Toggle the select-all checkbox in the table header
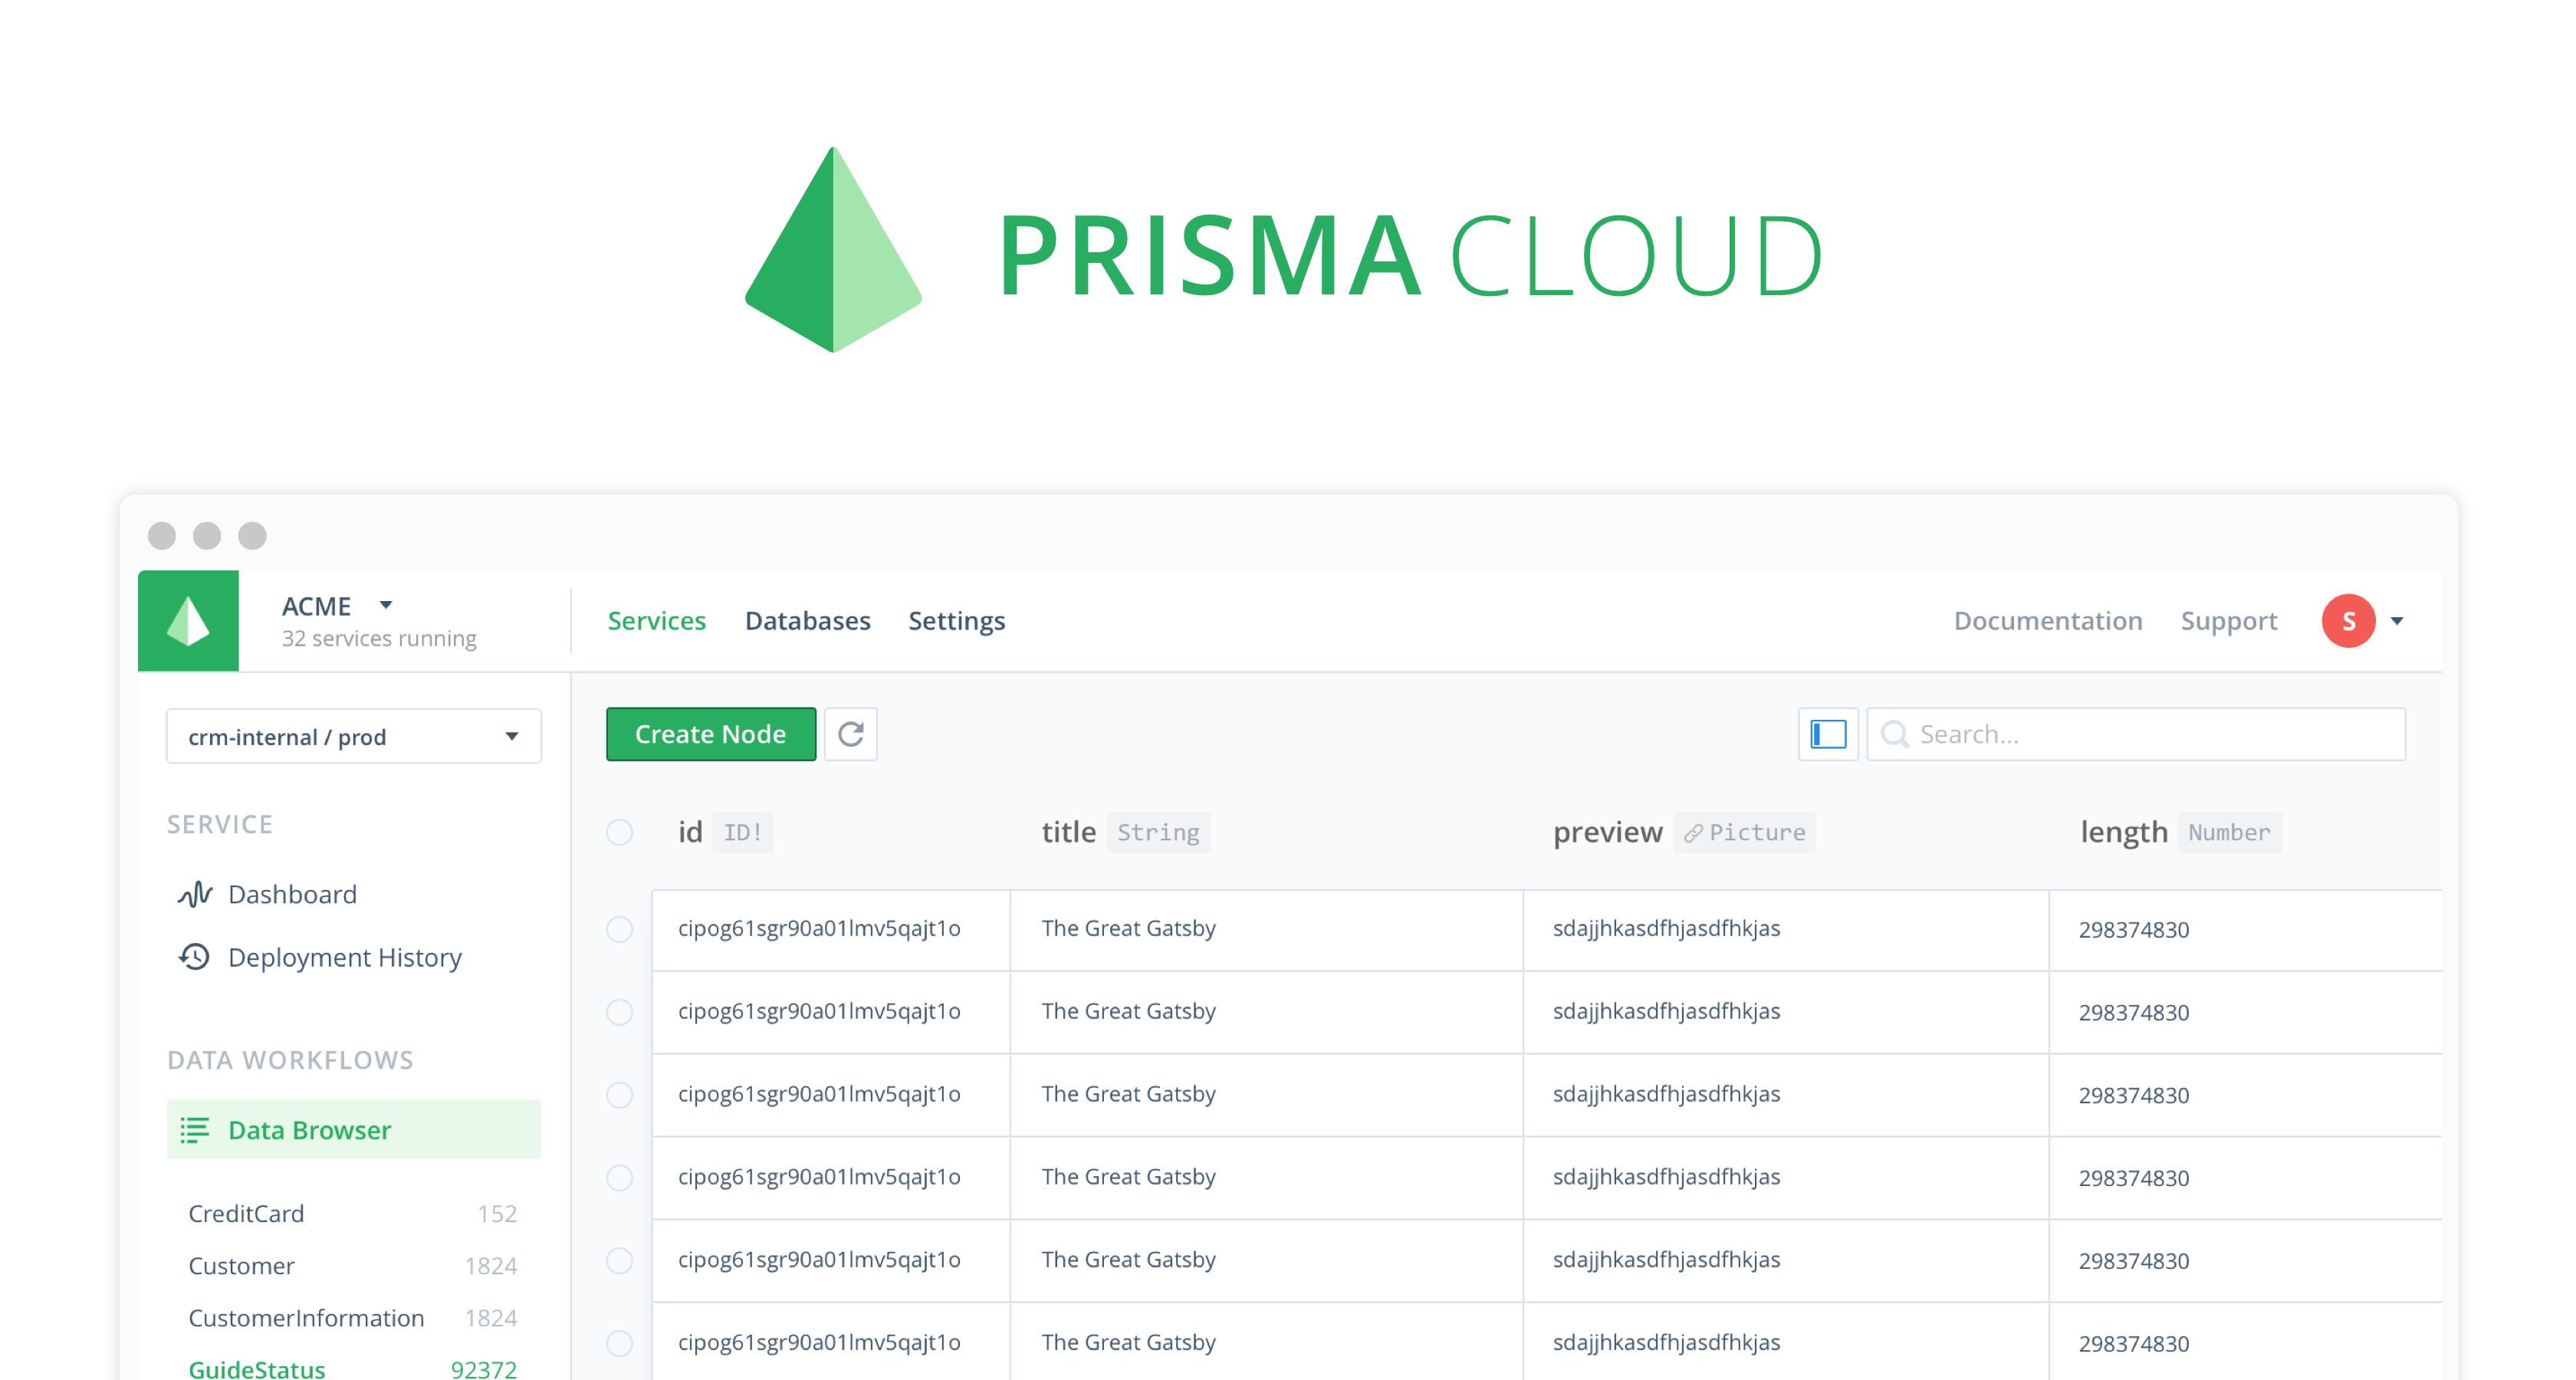Image resolution: width=2576 pixels, height=1380 pixels. 620,832
